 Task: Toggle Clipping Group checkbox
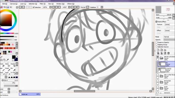pos(156,45)
